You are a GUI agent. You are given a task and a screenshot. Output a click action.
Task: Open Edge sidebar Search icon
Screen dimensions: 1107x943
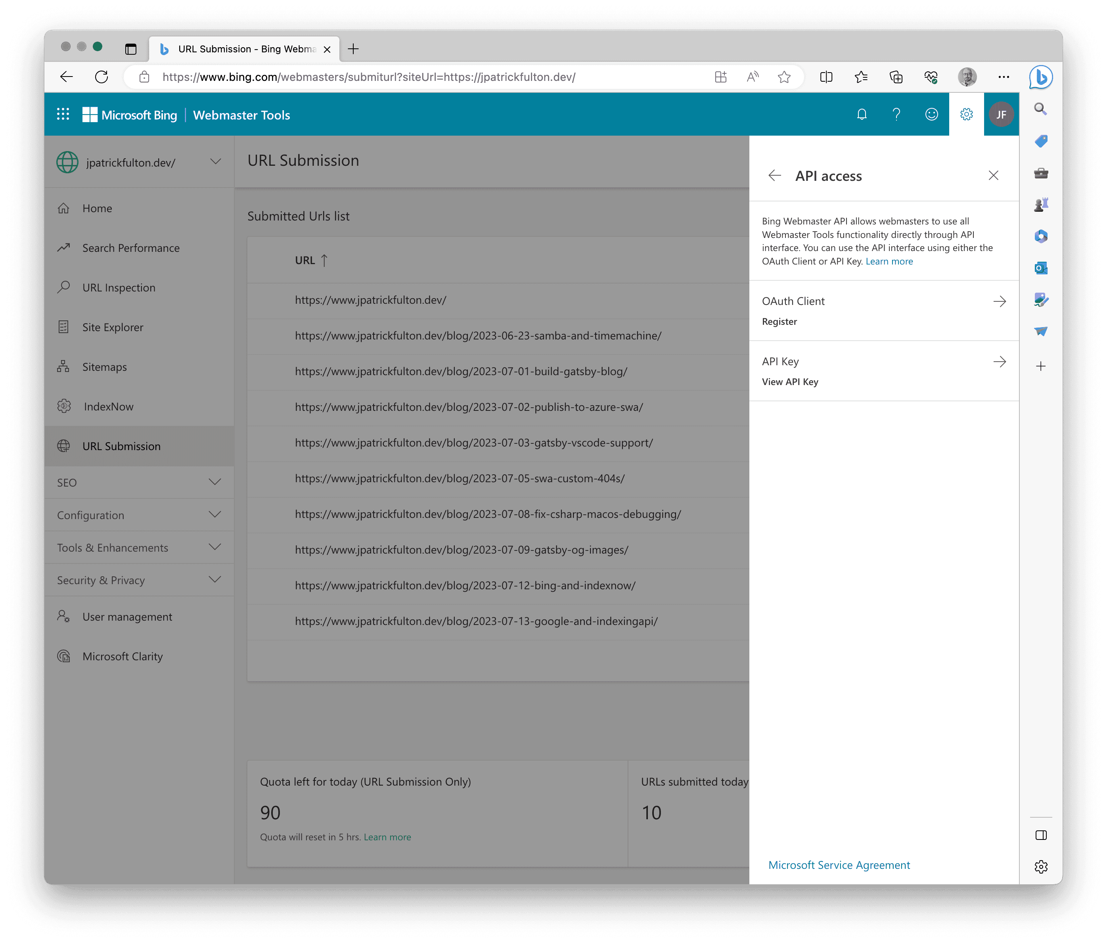(1041, 109)
